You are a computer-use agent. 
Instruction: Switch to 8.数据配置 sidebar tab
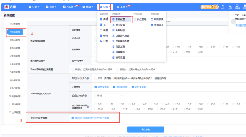click(15, 80)
